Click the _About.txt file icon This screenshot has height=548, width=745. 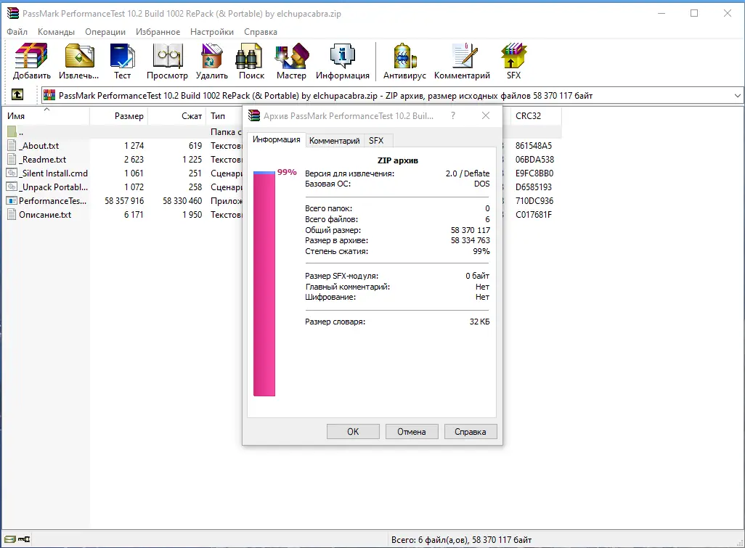(12, 146)
